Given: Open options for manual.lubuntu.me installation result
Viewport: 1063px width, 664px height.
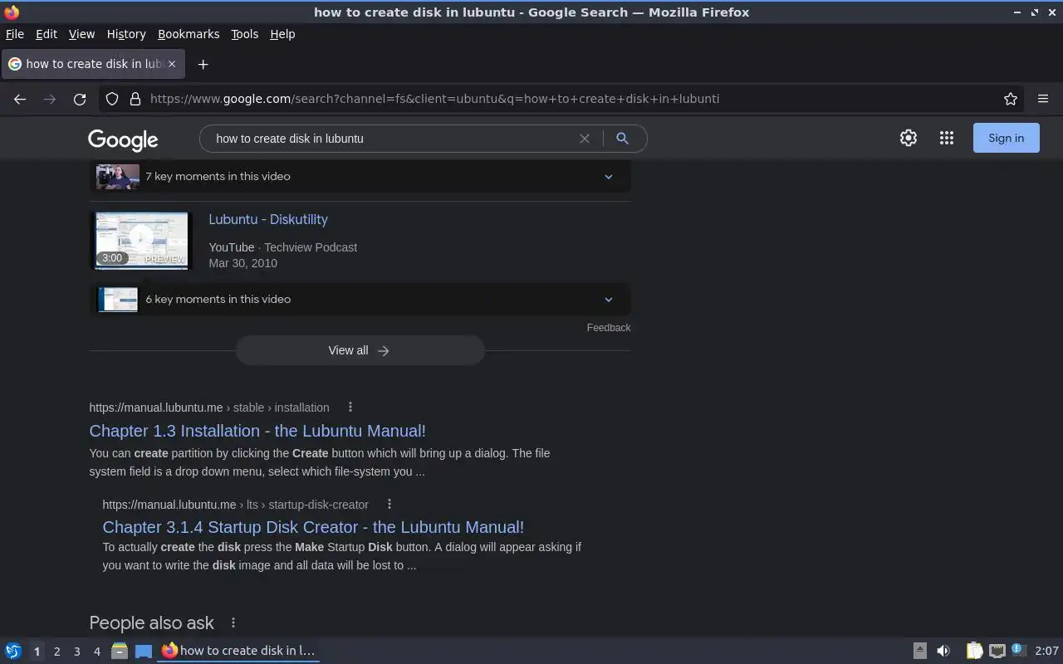Looking at the screenshot, I should pos(350,407).
